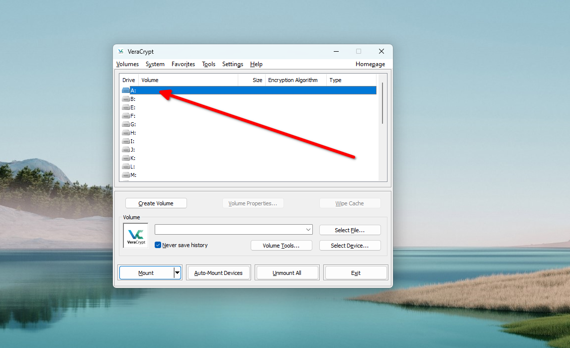Select the E: drive icon
570x348 pixels.
(126, 107)
